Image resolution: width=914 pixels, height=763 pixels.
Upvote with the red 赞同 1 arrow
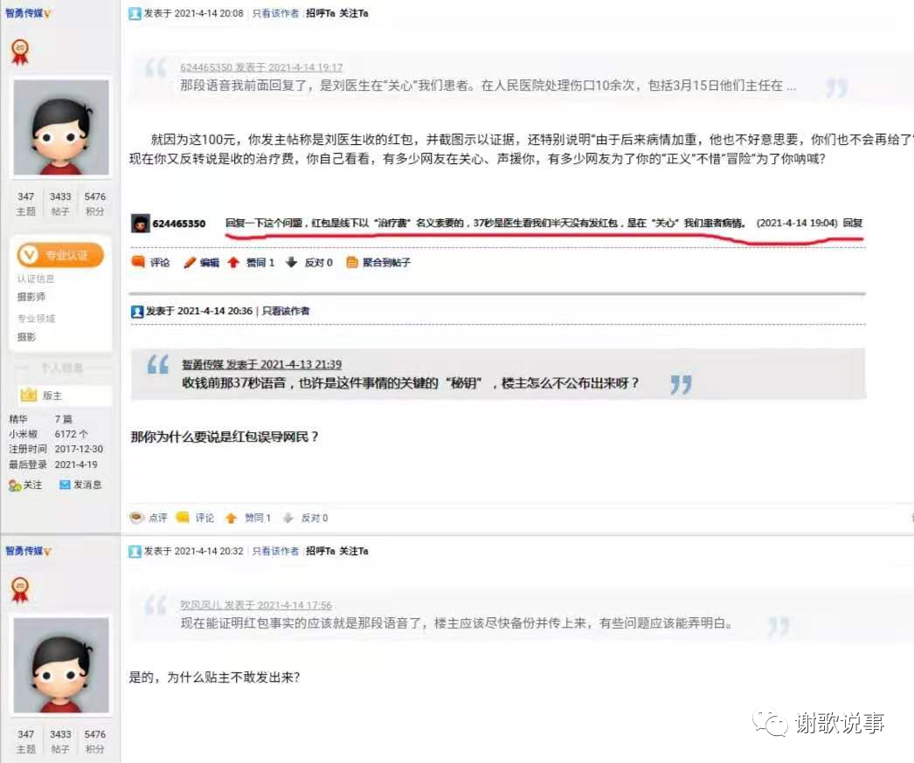233,262
